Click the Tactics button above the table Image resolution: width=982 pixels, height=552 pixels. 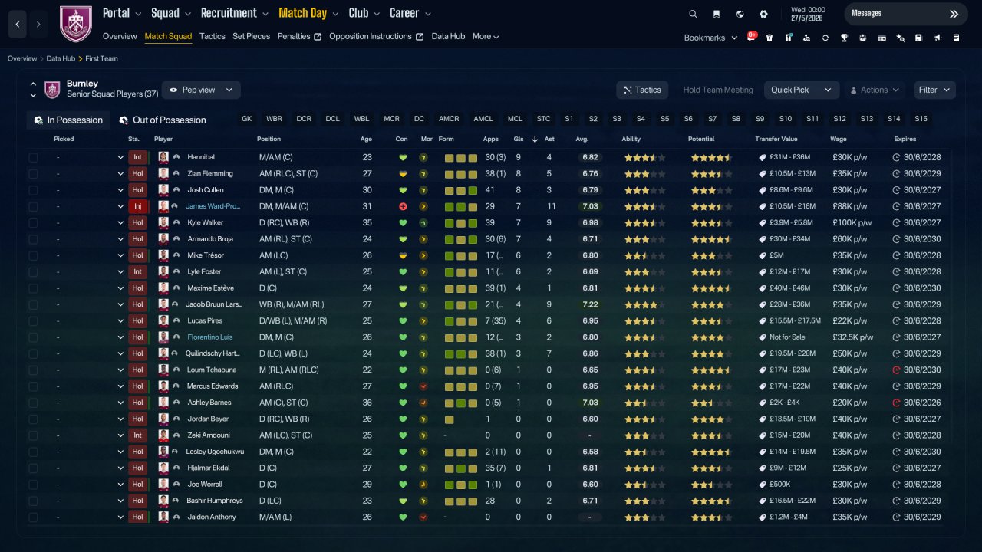click(x=642, y=90)
